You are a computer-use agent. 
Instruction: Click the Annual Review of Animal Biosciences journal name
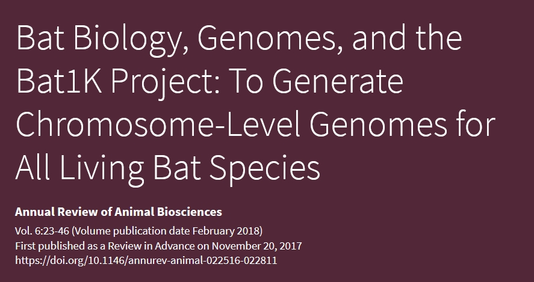click(x=119, y=212)
